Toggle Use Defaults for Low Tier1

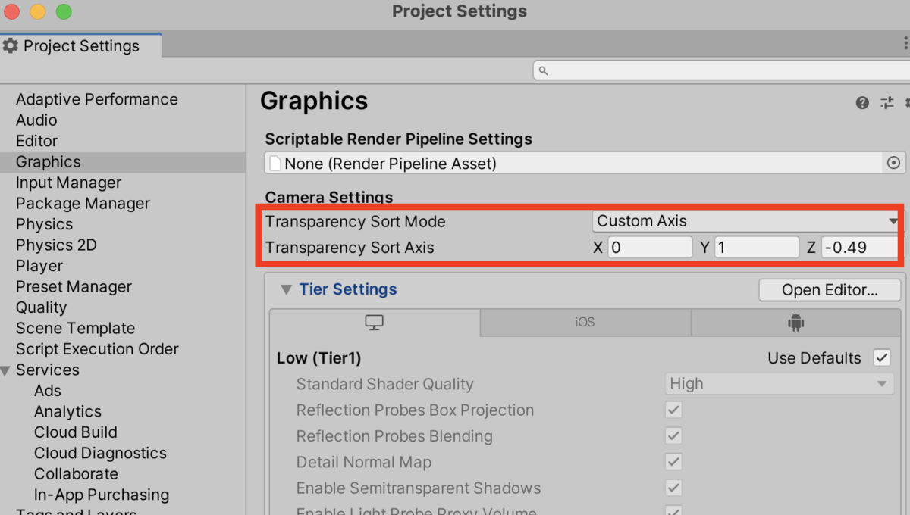click(x=881, y=357)
